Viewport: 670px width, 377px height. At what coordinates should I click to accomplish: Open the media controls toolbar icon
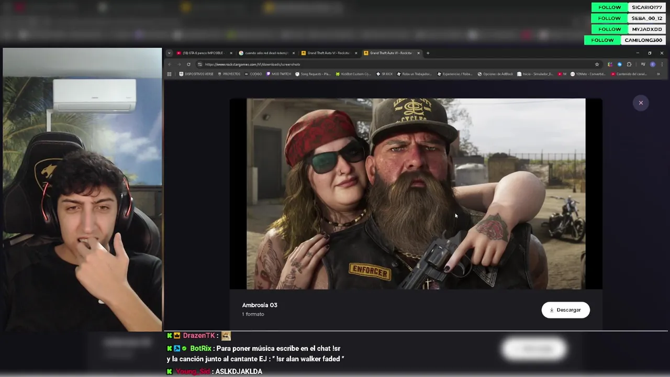point(643,64)
